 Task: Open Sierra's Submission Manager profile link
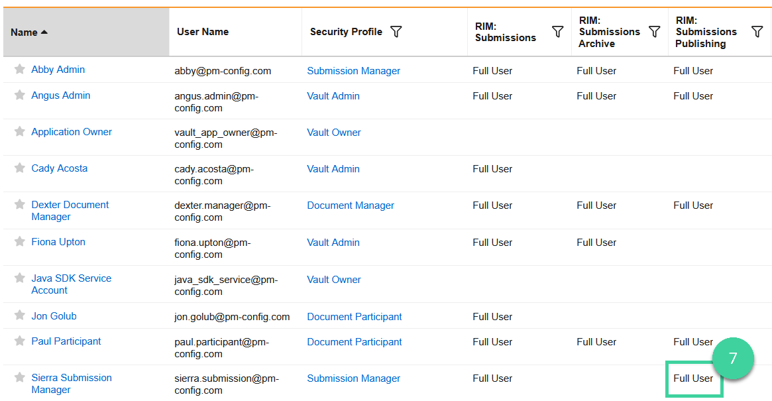point(353,378)
